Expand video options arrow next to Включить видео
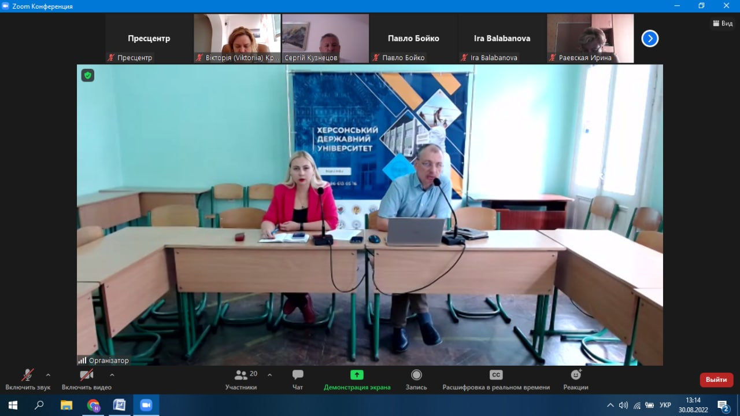The width and height of the screenshot is (740, 416). 112,375
